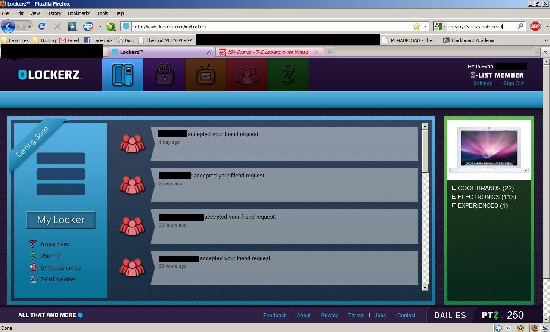Click the grayed-out Stop loading X icon
Screen dimensions: 550x332
[57, 26]
